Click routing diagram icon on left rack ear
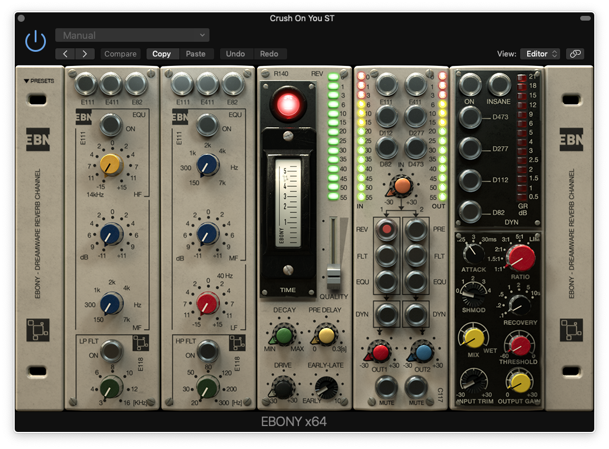This screenshot has width=609, height=449. tap(38, 330)
